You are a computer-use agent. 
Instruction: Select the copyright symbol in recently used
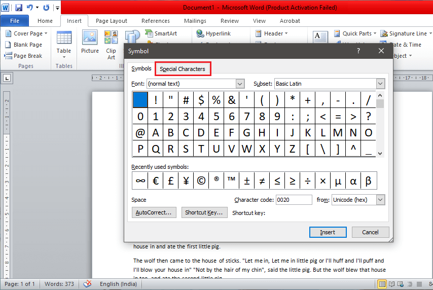coord(201,180)
